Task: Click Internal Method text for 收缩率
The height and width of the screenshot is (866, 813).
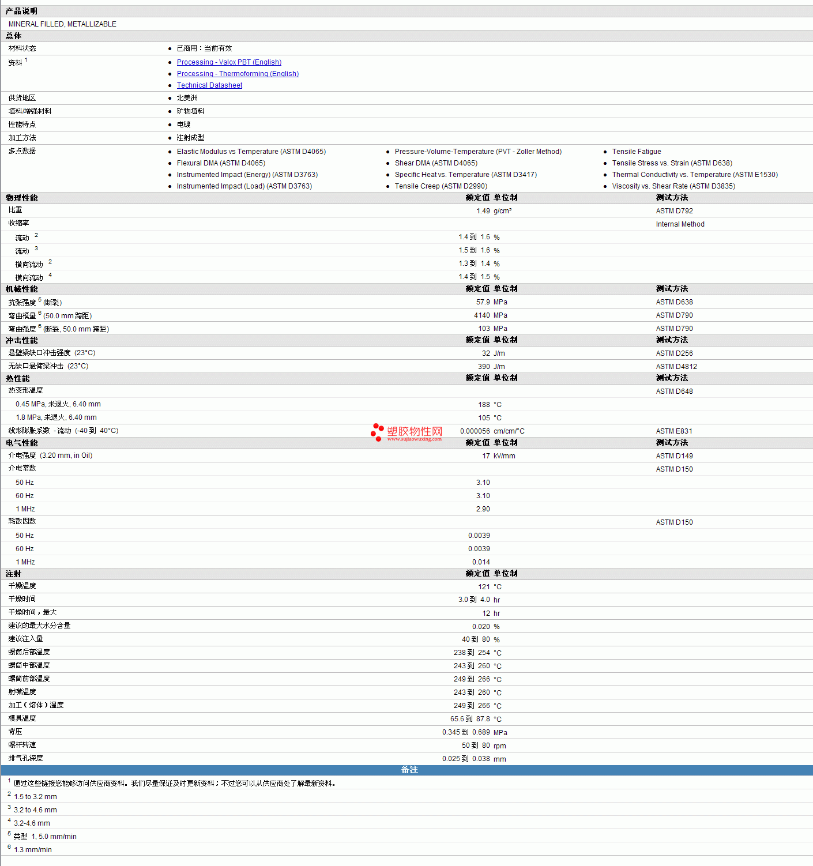Action: point(680,224)
